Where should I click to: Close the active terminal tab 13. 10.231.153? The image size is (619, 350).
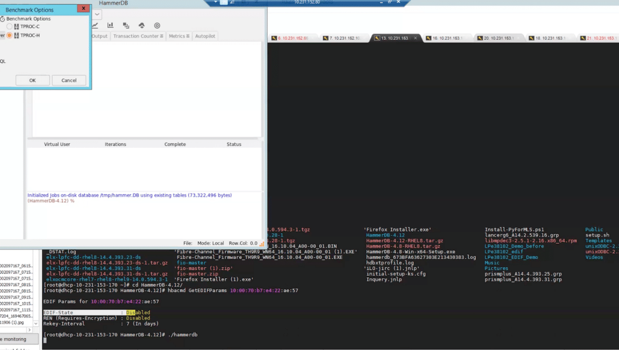click(x=415, y=38)
